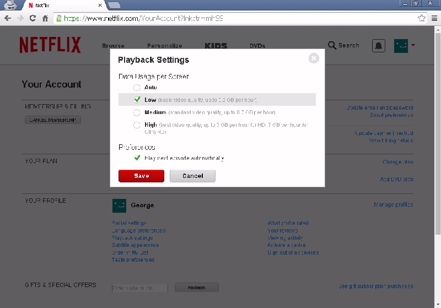Click the incognito icon in title bar
441x308 pixels.
[x=10, y=5]
